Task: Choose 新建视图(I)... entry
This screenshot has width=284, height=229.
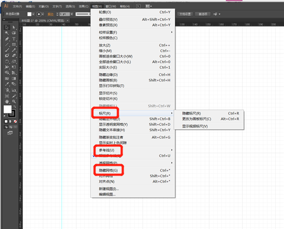Action: click(133, 189)
